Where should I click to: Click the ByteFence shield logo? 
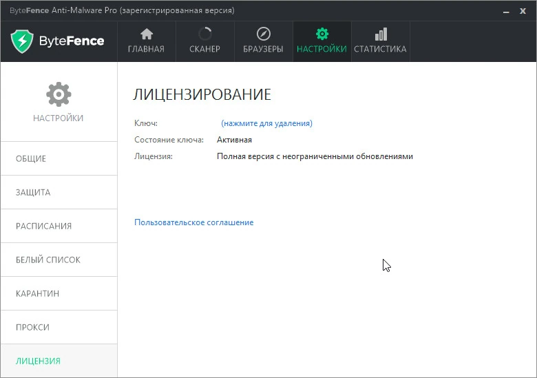tap(22, 41)
